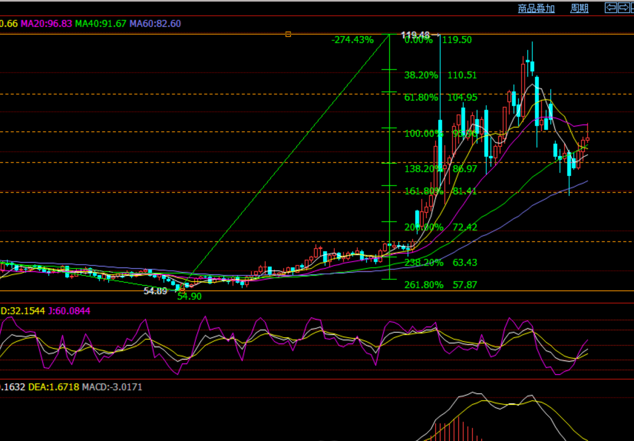Click the left arrow navigation icon
Screen dimensions: 634x441
tap(610, 8)
